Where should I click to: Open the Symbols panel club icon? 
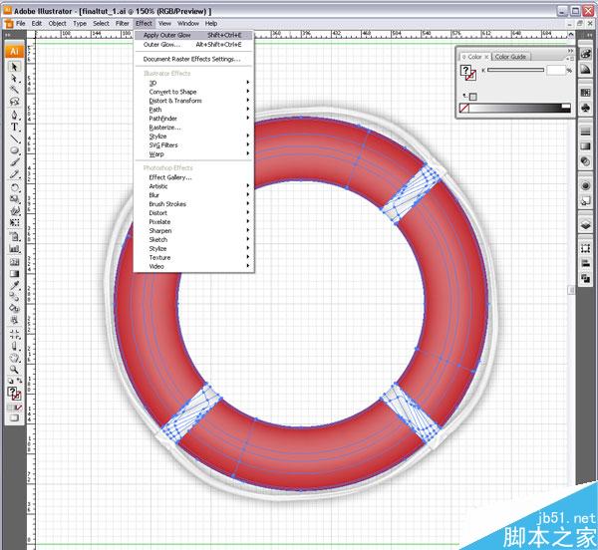(585, 108)
